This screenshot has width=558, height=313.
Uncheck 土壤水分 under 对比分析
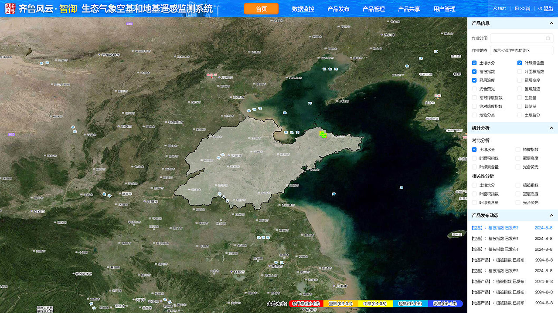(474, 150)
